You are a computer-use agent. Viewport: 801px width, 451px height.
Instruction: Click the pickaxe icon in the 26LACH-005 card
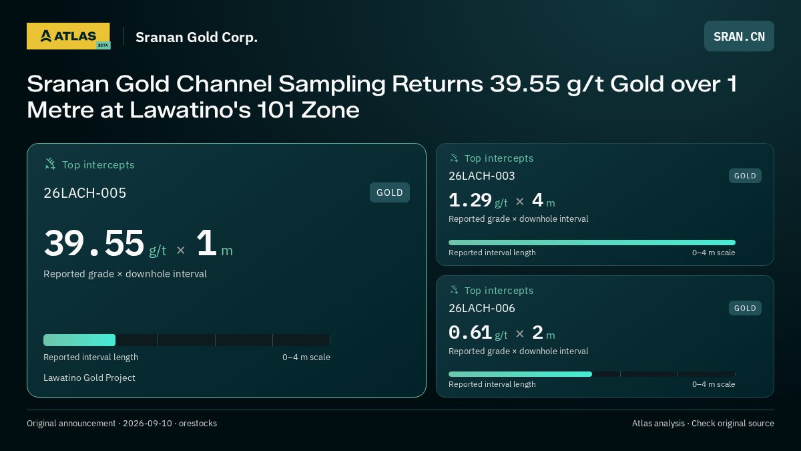pyautogui.click(x=50, y=164)
